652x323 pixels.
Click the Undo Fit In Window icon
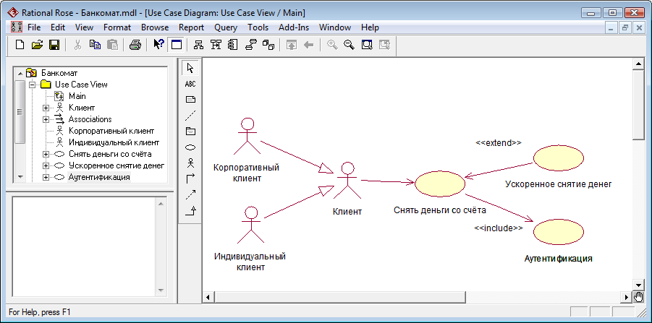click(x=384, y=45)
